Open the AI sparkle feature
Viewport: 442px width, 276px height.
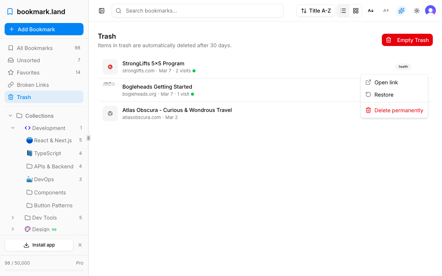(401, 11)
